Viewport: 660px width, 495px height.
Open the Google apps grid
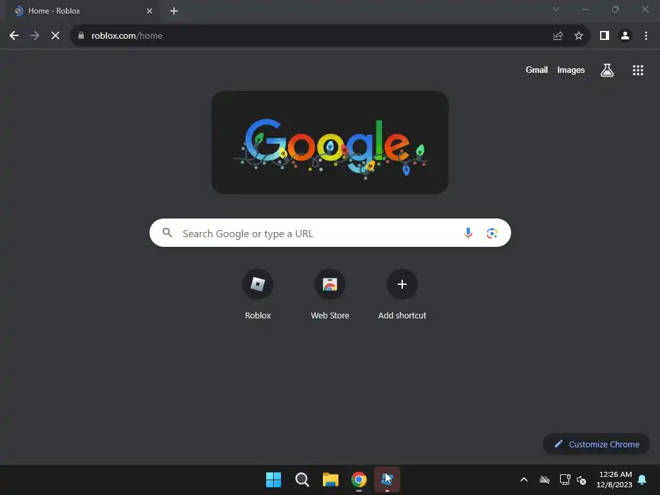click(x=638, y=70)
